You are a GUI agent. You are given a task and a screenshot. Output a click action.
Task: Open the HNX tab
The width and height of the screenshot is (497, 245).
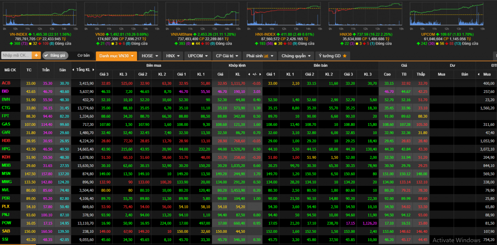point(173,56)
